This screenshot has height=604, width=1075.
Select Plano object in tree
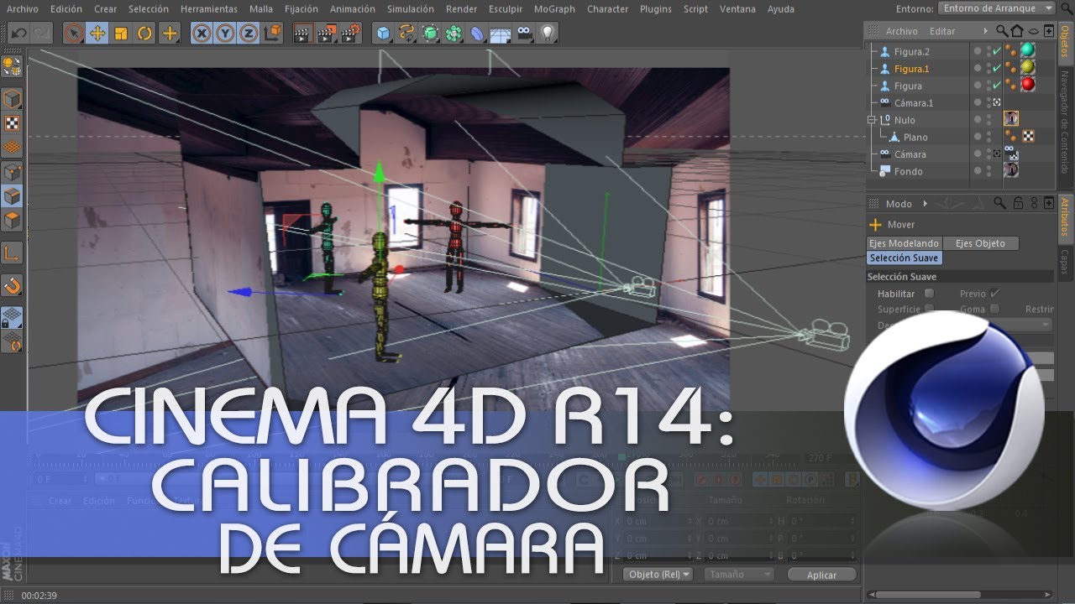[915, 138]
